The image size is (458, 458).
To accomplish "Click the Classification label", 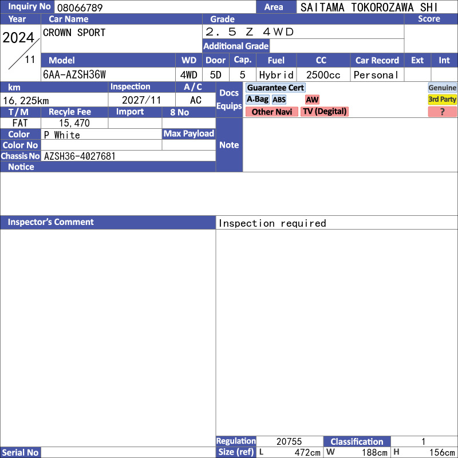I will 357,441.
